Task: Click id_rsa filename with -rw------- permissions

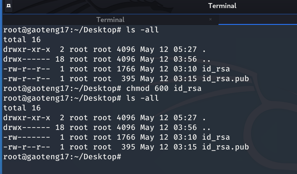Action: pyautogui.click(x=216, y=137)
